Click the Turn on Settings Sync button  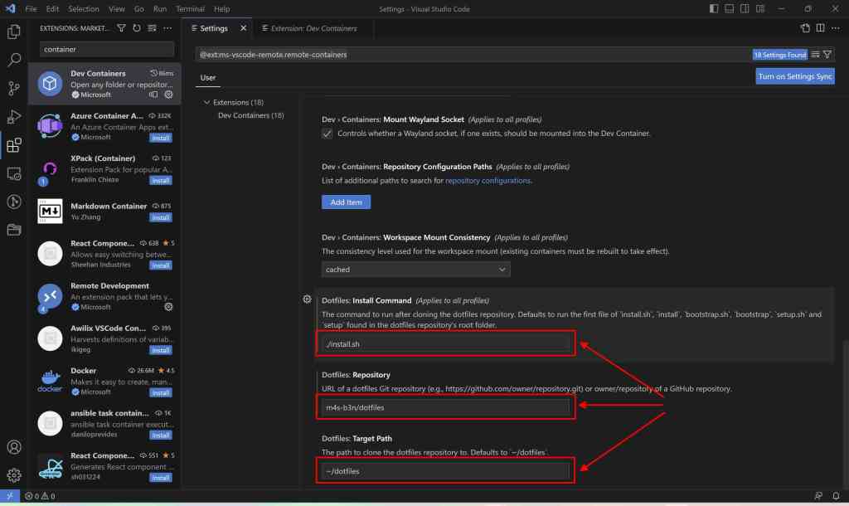795,76
